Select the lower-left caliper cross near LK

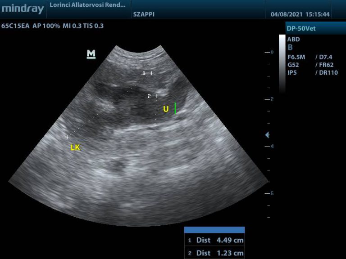click(67, 137)
